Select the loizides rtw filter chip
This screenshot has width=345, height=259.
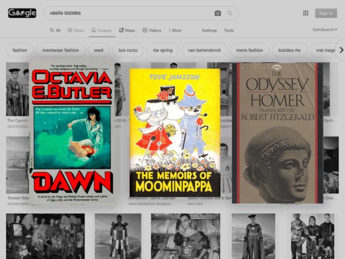(x=289, y=50)
